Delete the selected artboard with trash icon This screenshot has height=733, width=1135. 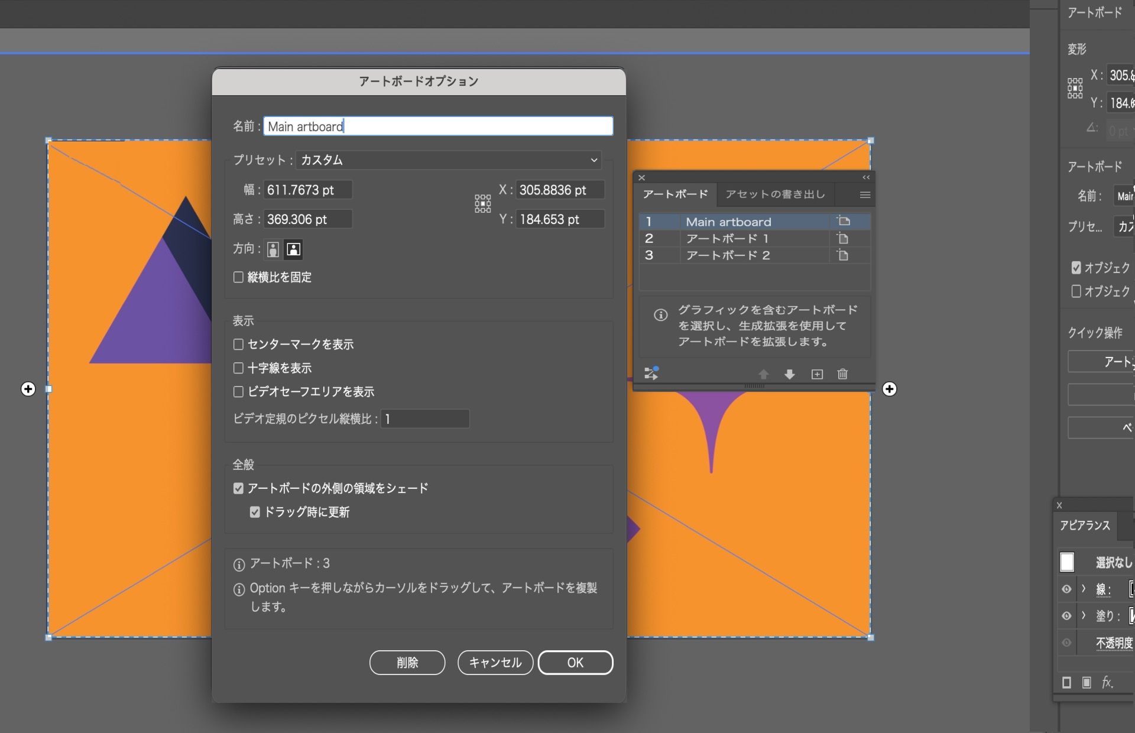[x=842, y=374]
